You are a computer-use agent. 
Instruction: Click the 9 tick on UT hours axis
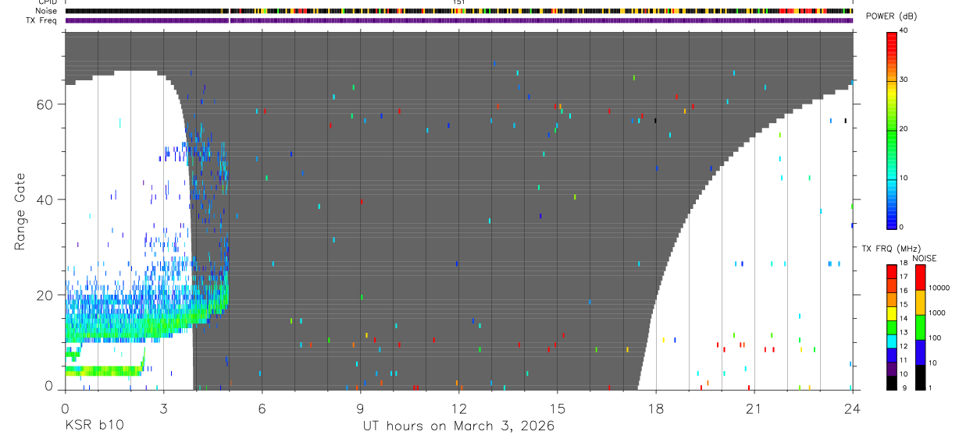point(360,407)
